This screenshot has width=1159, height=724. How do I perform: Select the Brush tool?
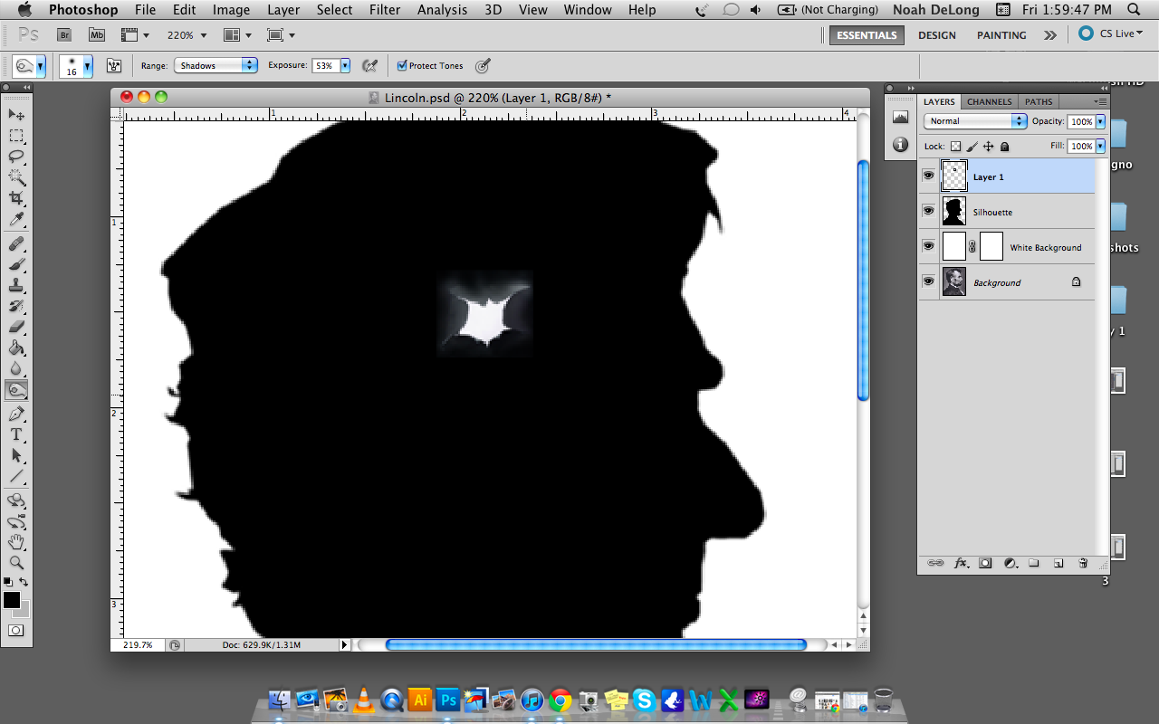pos(16,265)
